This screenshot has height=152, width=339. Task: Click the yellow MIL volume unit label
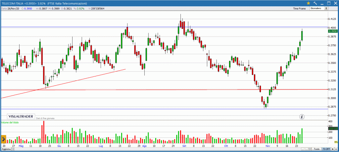(x=336, y=142)
